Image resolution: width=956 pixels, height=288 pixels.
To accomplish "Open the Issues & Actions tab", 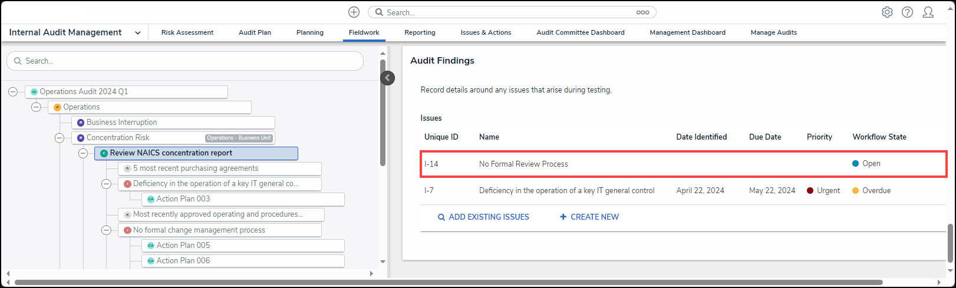I will [x=486, y=33].
